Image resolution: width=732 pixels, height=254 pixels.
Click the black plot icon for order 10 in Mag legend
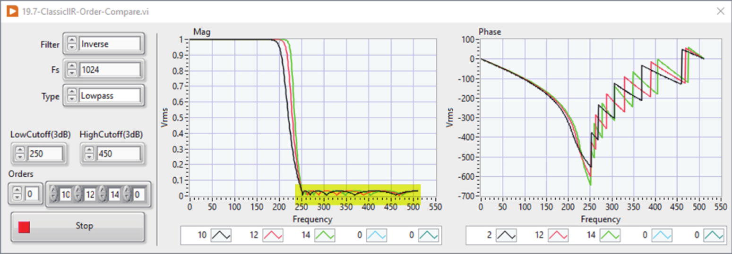[221, 235]
